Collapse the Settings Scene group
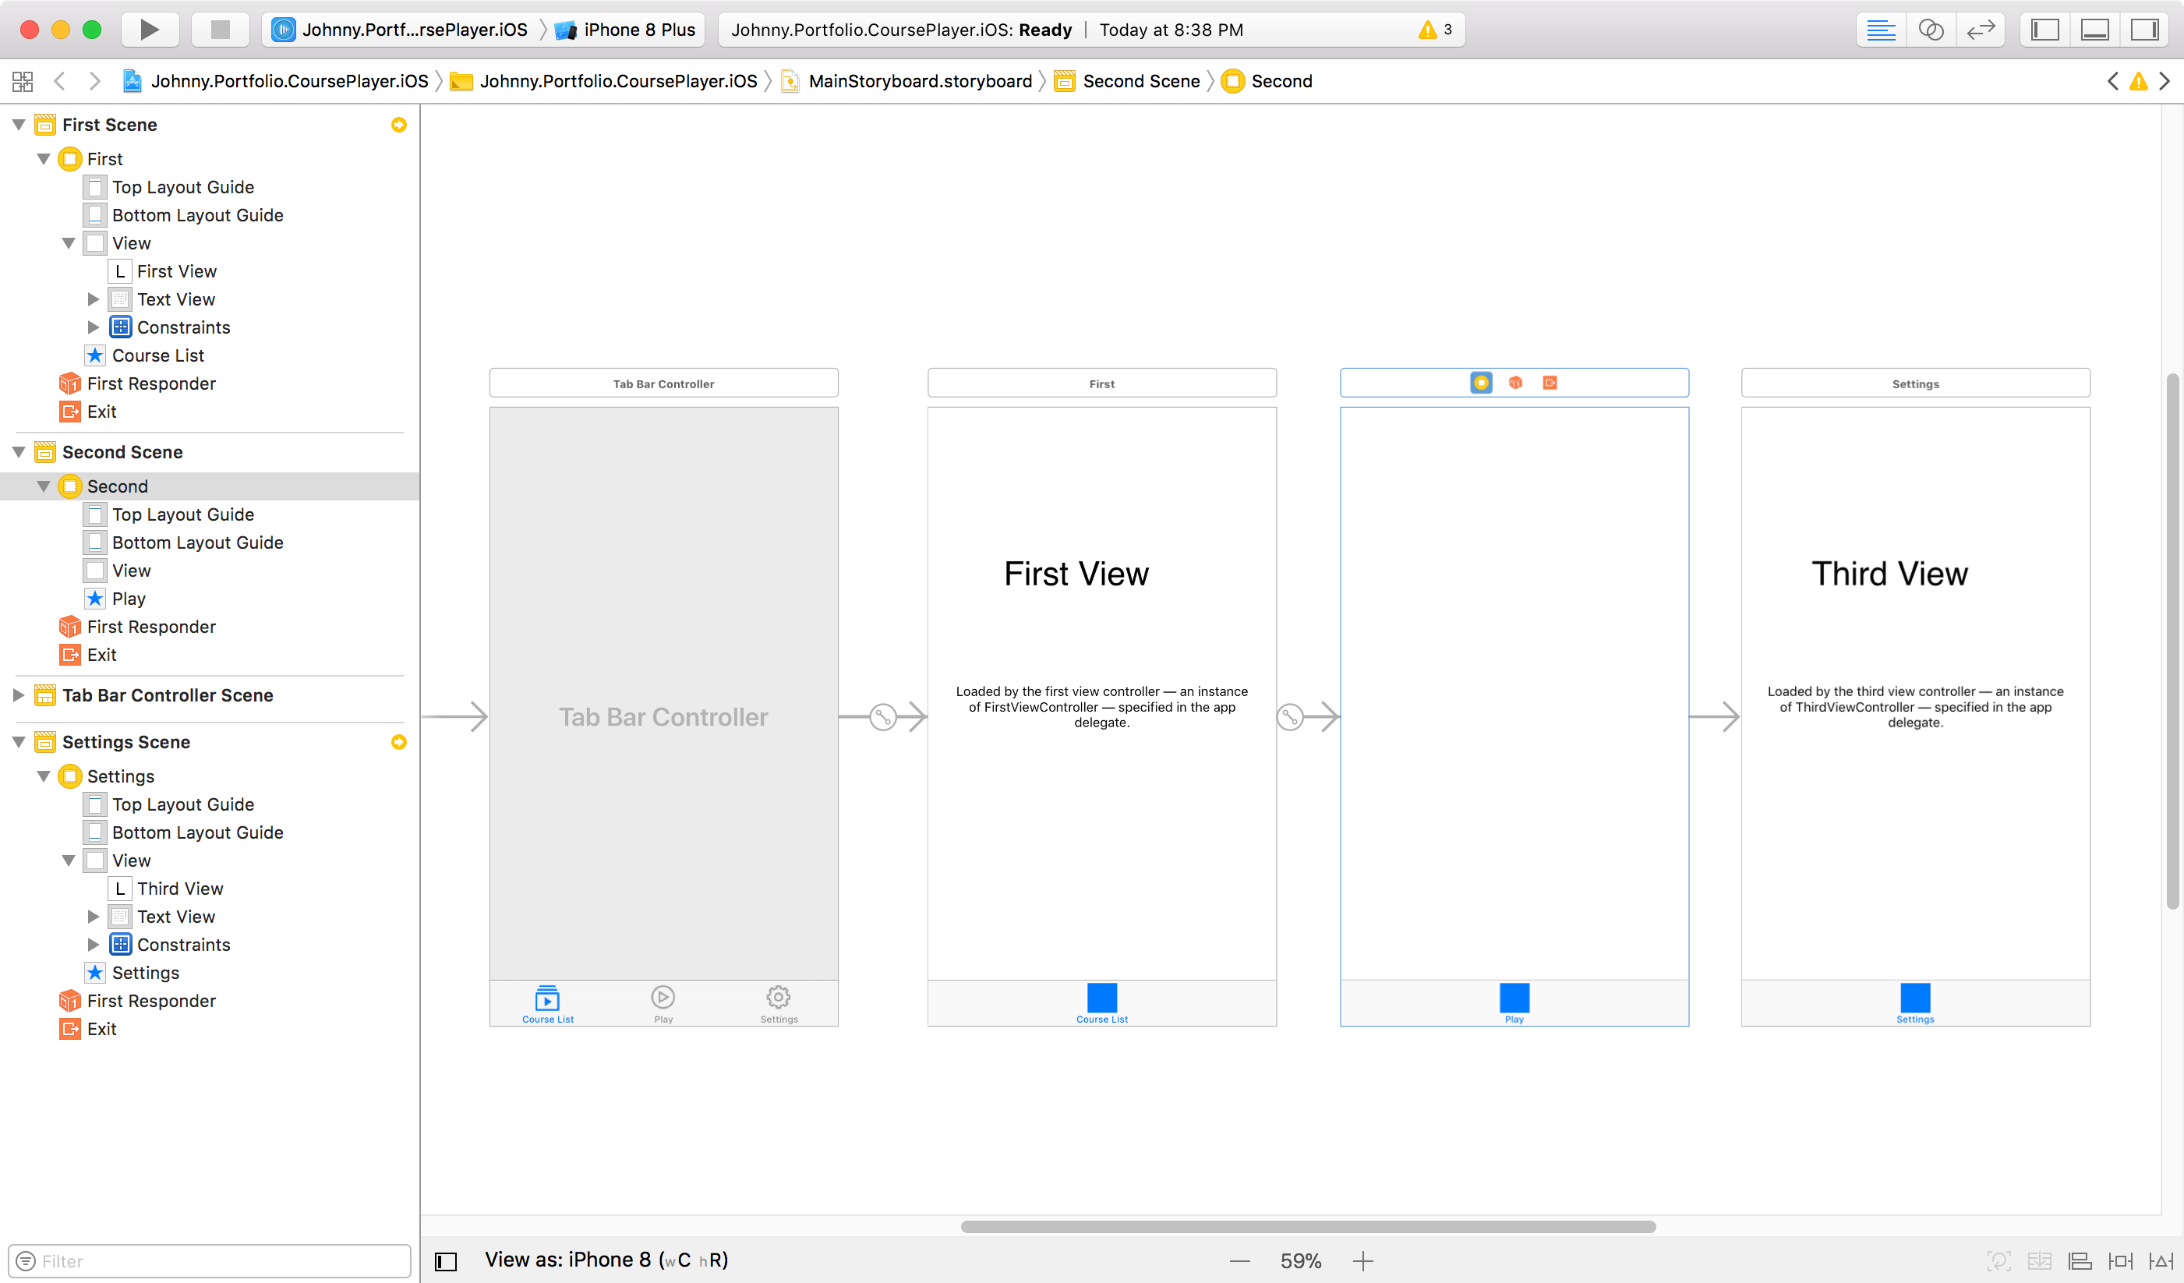Image resolution: width=2184 pixels, height=1283 pixels. 18,742
